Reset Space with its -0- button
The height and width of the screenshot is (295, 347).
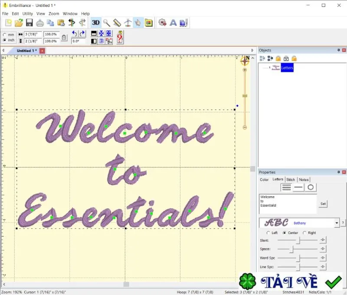(323, 249)
